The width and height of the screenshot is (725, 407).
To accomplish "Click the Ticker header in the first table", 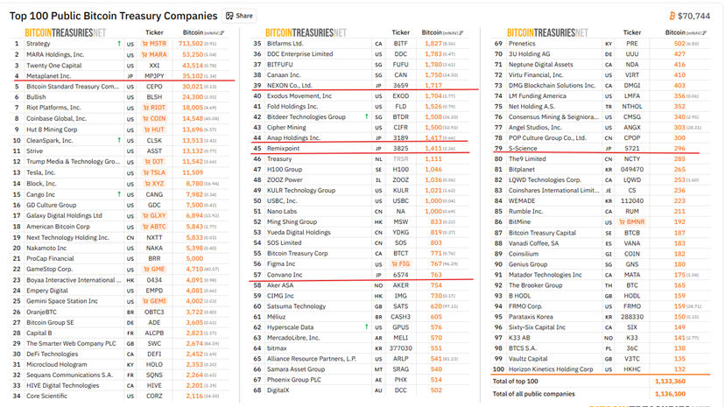I will (154, 32).
